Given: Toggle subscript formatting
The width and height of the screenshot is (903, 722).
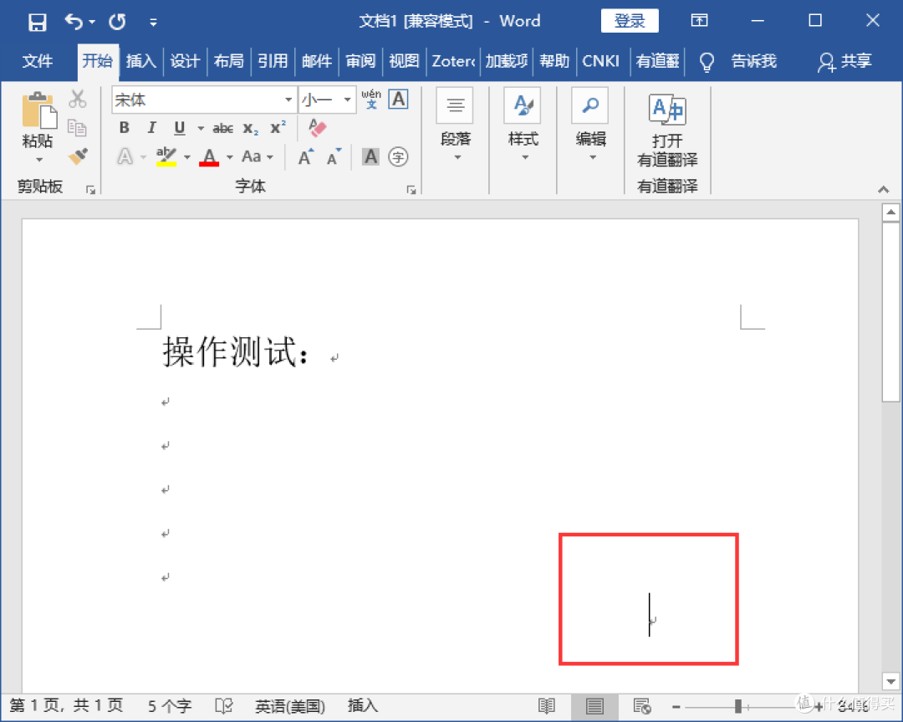Looking at the screenshot, I should pos(250,129).
